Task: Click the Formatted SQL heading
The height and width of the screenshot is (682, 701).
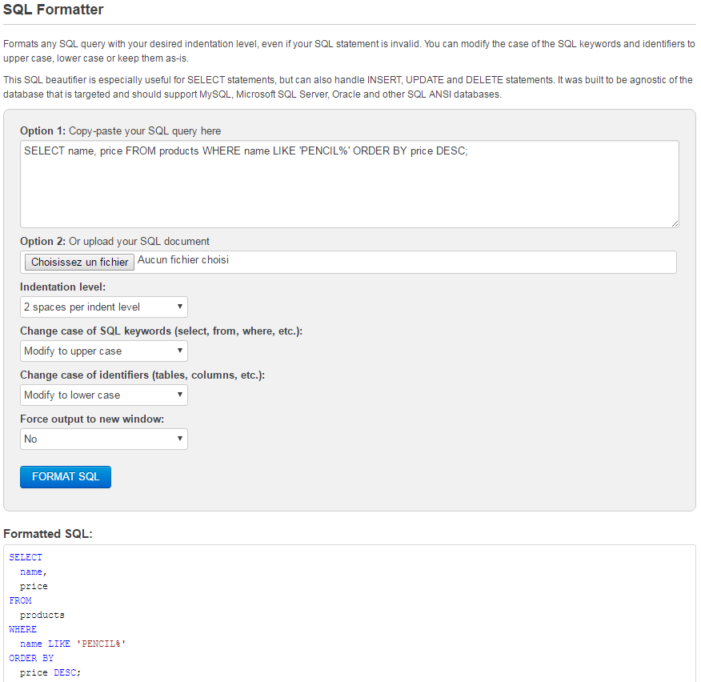Action: [48, 533]
